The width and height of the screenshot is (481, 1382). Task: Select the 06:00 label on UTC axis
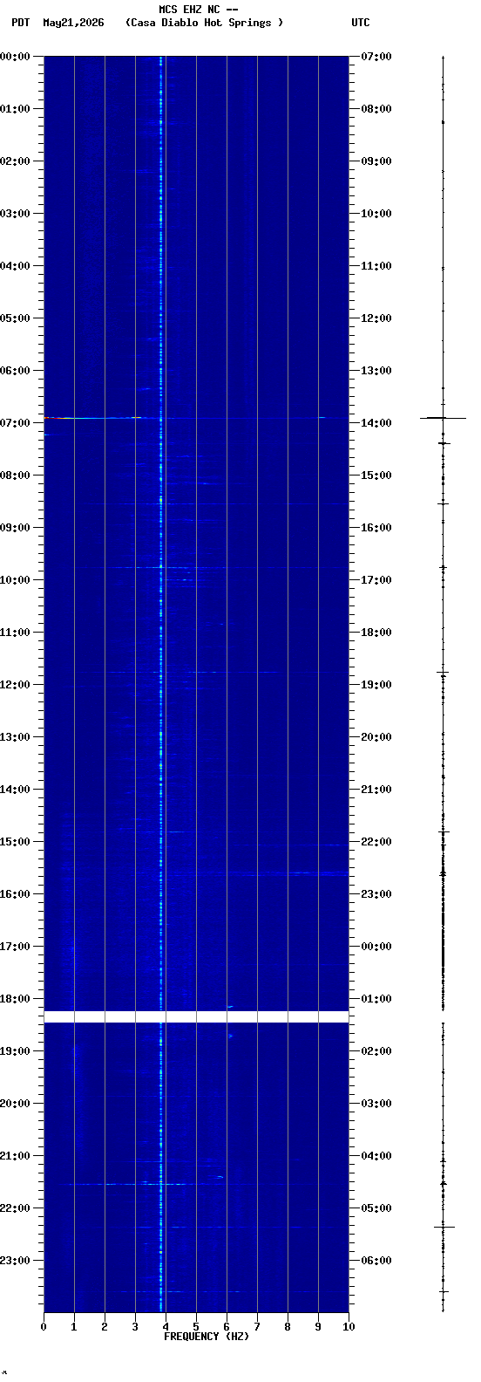(376, 1261)
